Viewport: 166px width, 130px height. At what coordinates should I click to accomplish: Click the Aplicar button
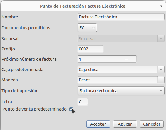125,124
